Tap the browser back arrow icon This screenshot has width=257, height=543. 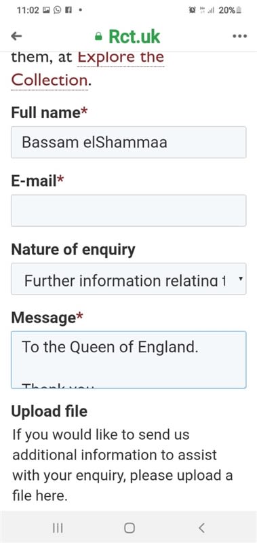pos(16,36)
